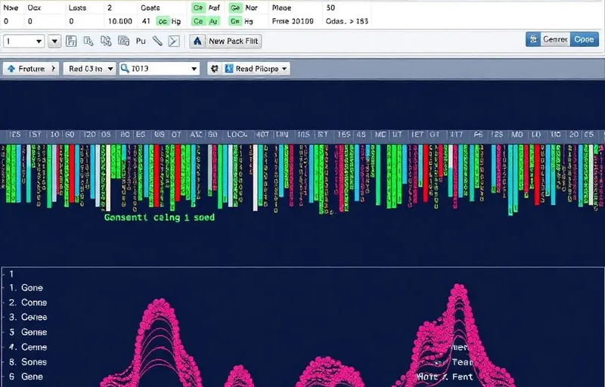Viewport: 605px width, 387px height.
Task: Select the 6 Gene list row
Action: 26,376
